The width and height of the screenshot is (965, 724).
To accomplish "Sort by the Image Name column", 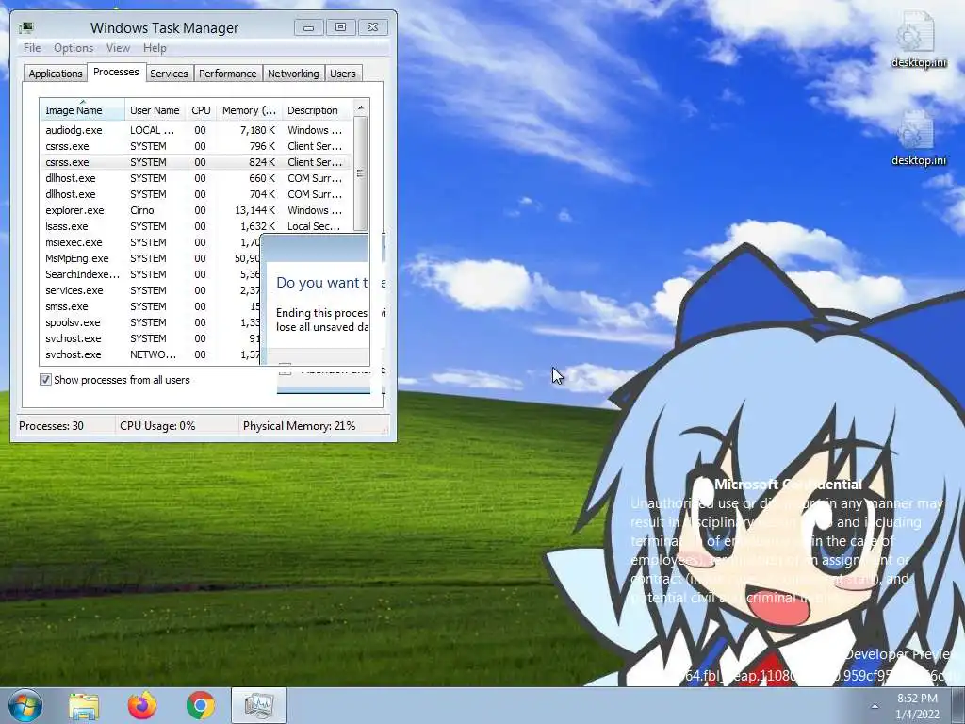I will pyautogui.click(x=82, y=110).
